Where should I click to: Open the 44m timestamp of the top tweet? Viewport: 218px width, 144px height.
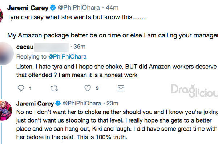(112, 8)
